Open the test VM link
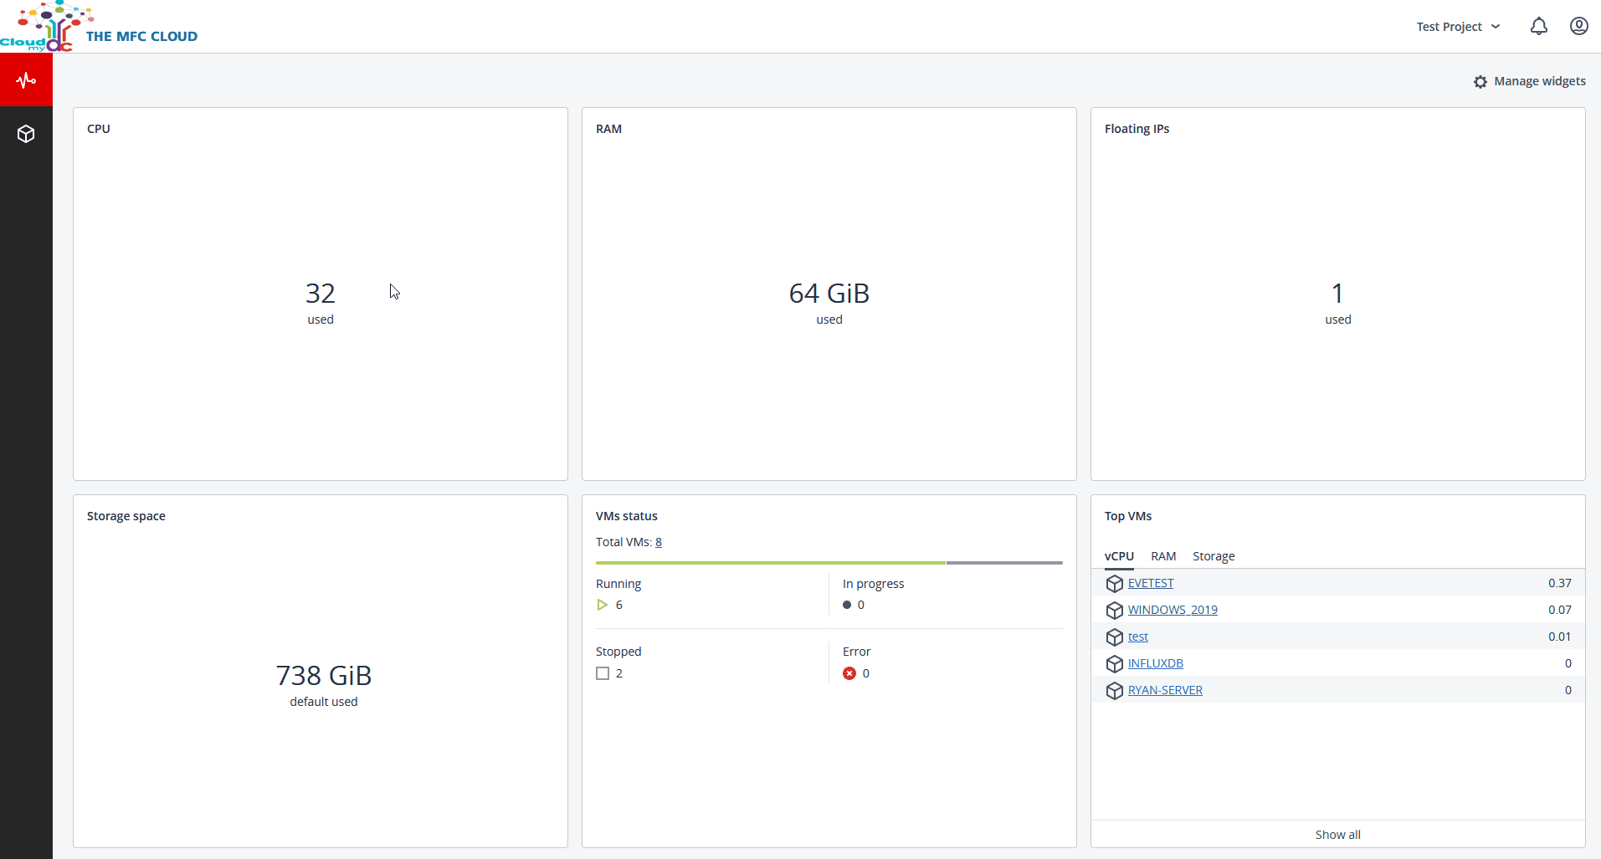This screenshot has height=859, width=1601. pyautogui.click(x=1137, y=637)
